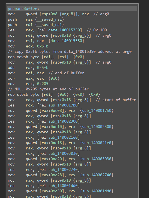Screen dimensions: 149x198
Task: Click the '// start of buffer' comment
Action: click(116, 100)
